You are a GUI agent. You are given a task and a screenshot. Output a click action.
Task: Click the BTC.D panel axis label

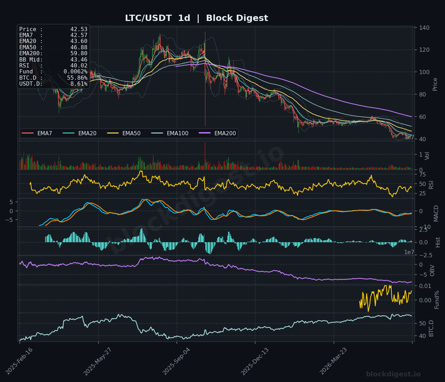tap(431, 328)
